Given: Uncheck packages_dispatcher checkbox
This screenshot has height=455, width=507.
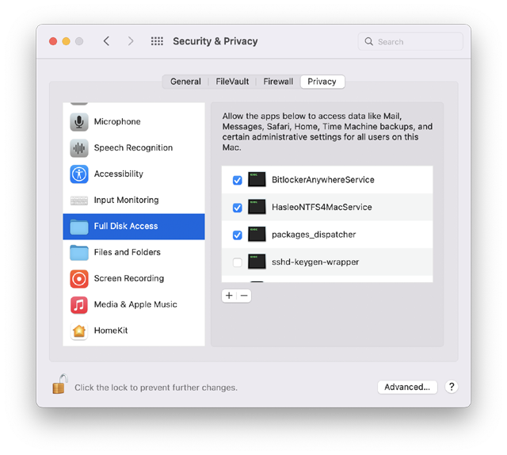Looking at the screenshot, I should click(238, 235).
